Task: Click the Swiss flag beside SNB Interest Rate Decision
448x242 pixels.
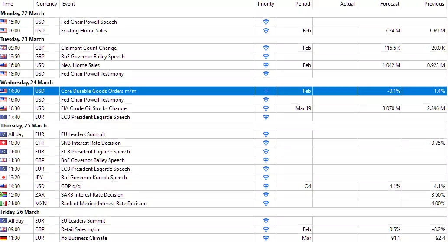Action: pyautogui.click(x=3, y=143)
